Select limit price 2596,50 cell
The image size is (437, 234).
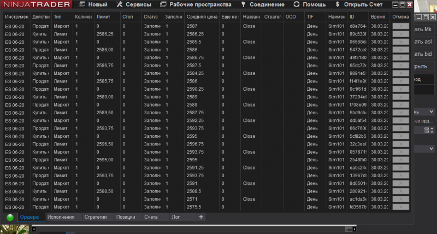(107, 144)
